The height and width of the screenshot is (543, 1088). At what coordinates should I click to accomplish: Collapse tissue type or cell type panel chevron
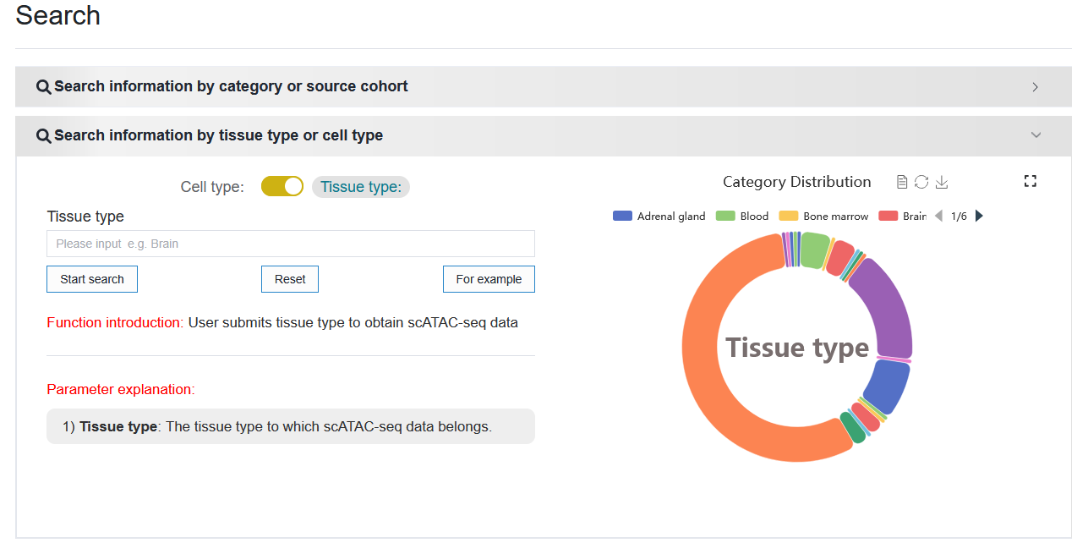[x=1036, y=135]
